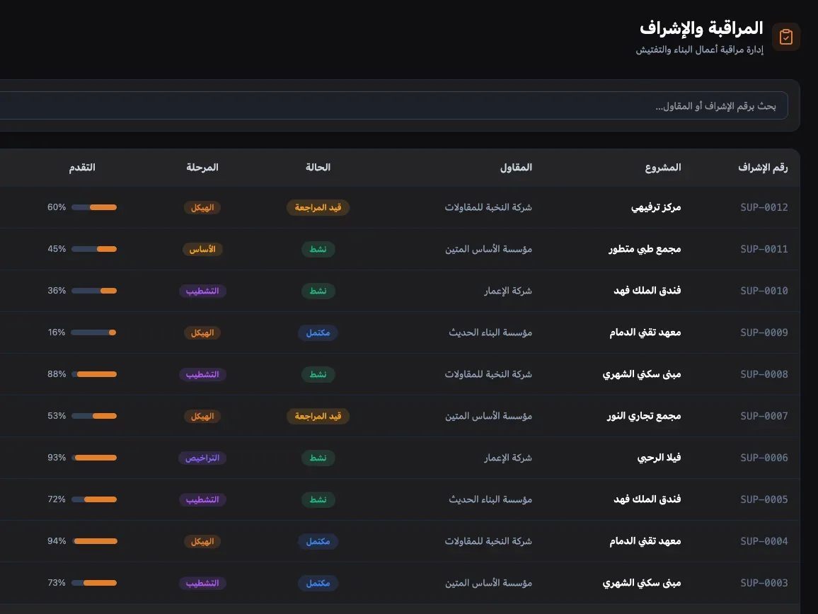This screenshot has width=818, height=614.
Task: Open project مجمع طبي متطور
Action: 645,250
